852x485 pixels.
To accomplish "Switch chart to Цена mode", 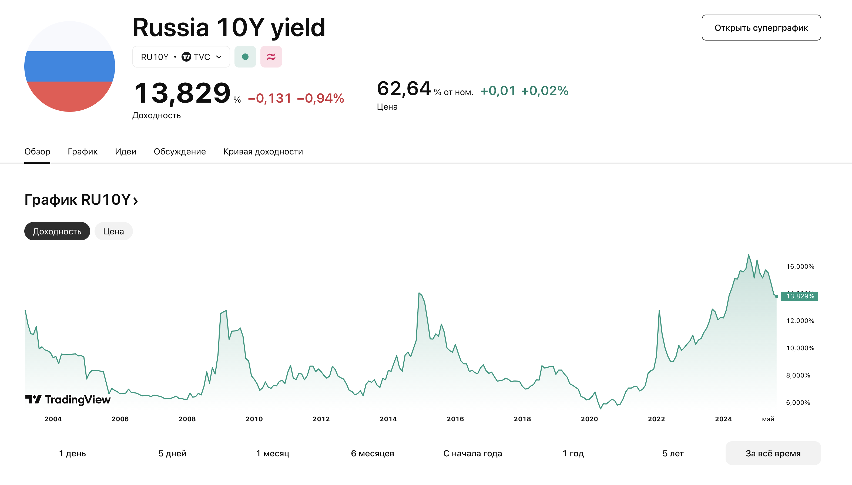I will tap(113, 231).
